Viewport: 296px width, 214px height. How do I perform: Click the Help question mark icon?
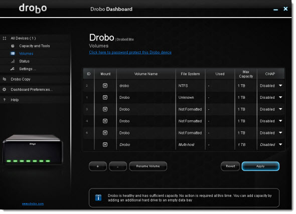click(x=5, y=100)
